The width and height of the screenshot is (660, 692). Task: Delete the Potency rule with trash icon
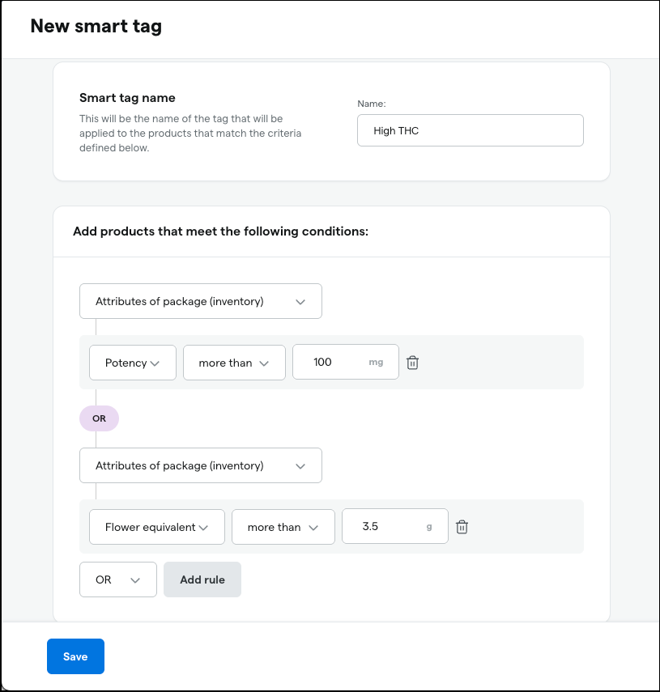click(412, 363)
